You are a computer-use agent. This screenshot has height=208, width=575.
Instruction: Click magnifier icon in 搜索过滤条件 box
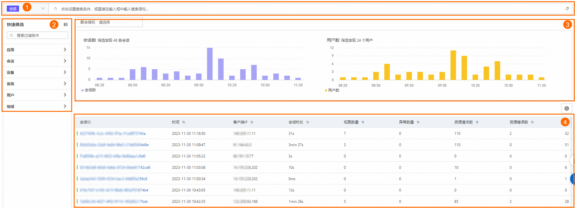[11, 36]
